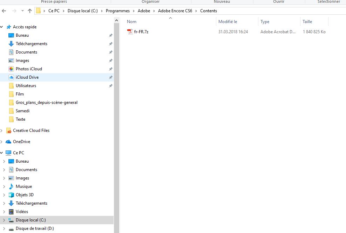Screen dimensions: 346x233
Task: Navigate to Disque local (C:) breadcrumb
Action: [x=82, y=11]
